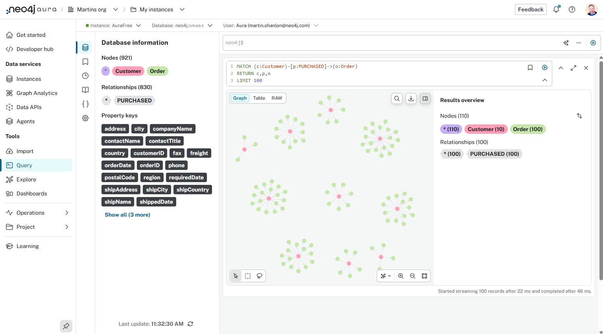Image resolution: width=603 pixels, height=334 pixels.
Task: Fit graph to screen
Action: point(424,276)
